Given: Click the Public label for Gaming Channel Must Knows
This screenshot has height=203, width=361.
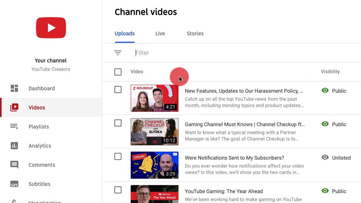Looking at the screenshot, I should (x=339, y=124).
